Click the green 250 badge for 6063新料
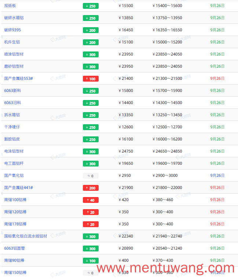Viewport: 238px width, 279px height. pyautogui.click(x=91, y=91)
